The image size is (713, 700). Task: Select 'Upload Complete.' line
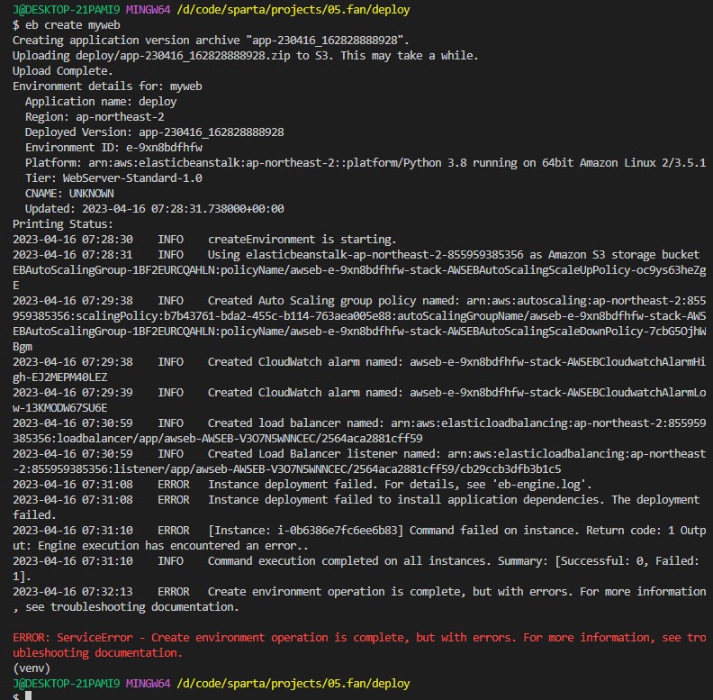point(62,71)
